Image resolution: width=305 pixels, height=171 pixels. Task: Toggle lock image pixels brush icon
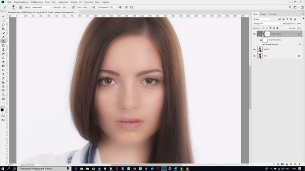point(267,28)
